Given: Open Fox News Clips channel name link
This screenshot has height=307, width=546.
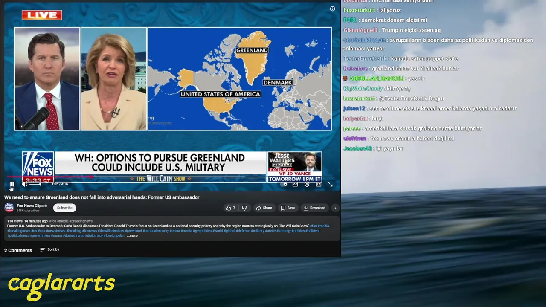Looking at the screenshot, I should [30, 206].
